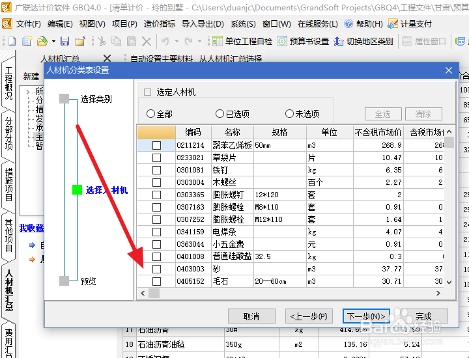Click the Cut scissors icon
The width and height of the screenshot is (469, 358).
pyautogui.click(x=102, y=41)
